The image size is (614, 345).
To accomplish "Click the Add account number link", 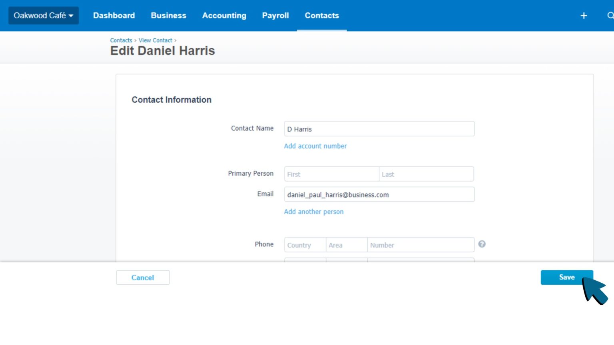I will [x=315, y=146].
